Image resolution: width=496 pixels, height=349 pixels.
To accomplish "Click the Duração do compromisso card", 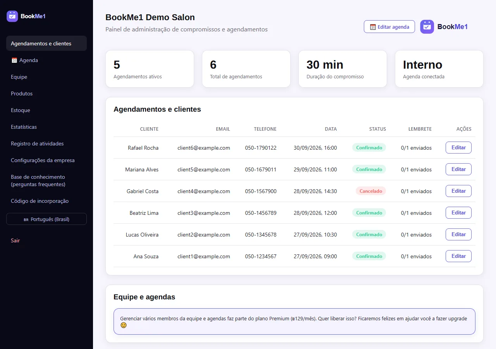I will 343,69.
